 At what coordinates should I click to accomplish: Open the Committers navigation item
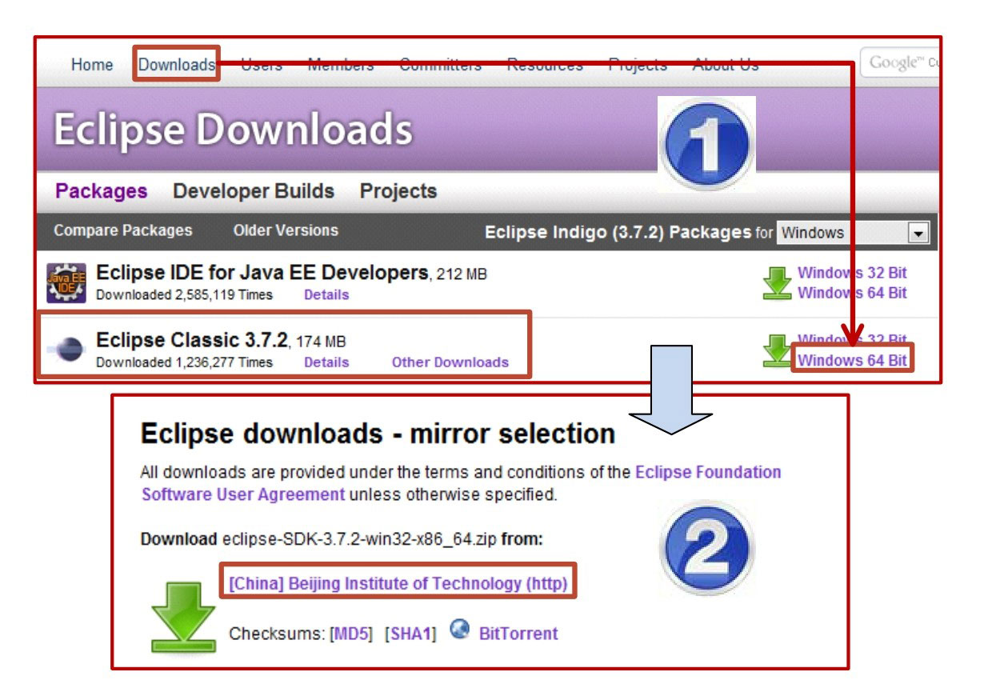(x=441, y=65)
